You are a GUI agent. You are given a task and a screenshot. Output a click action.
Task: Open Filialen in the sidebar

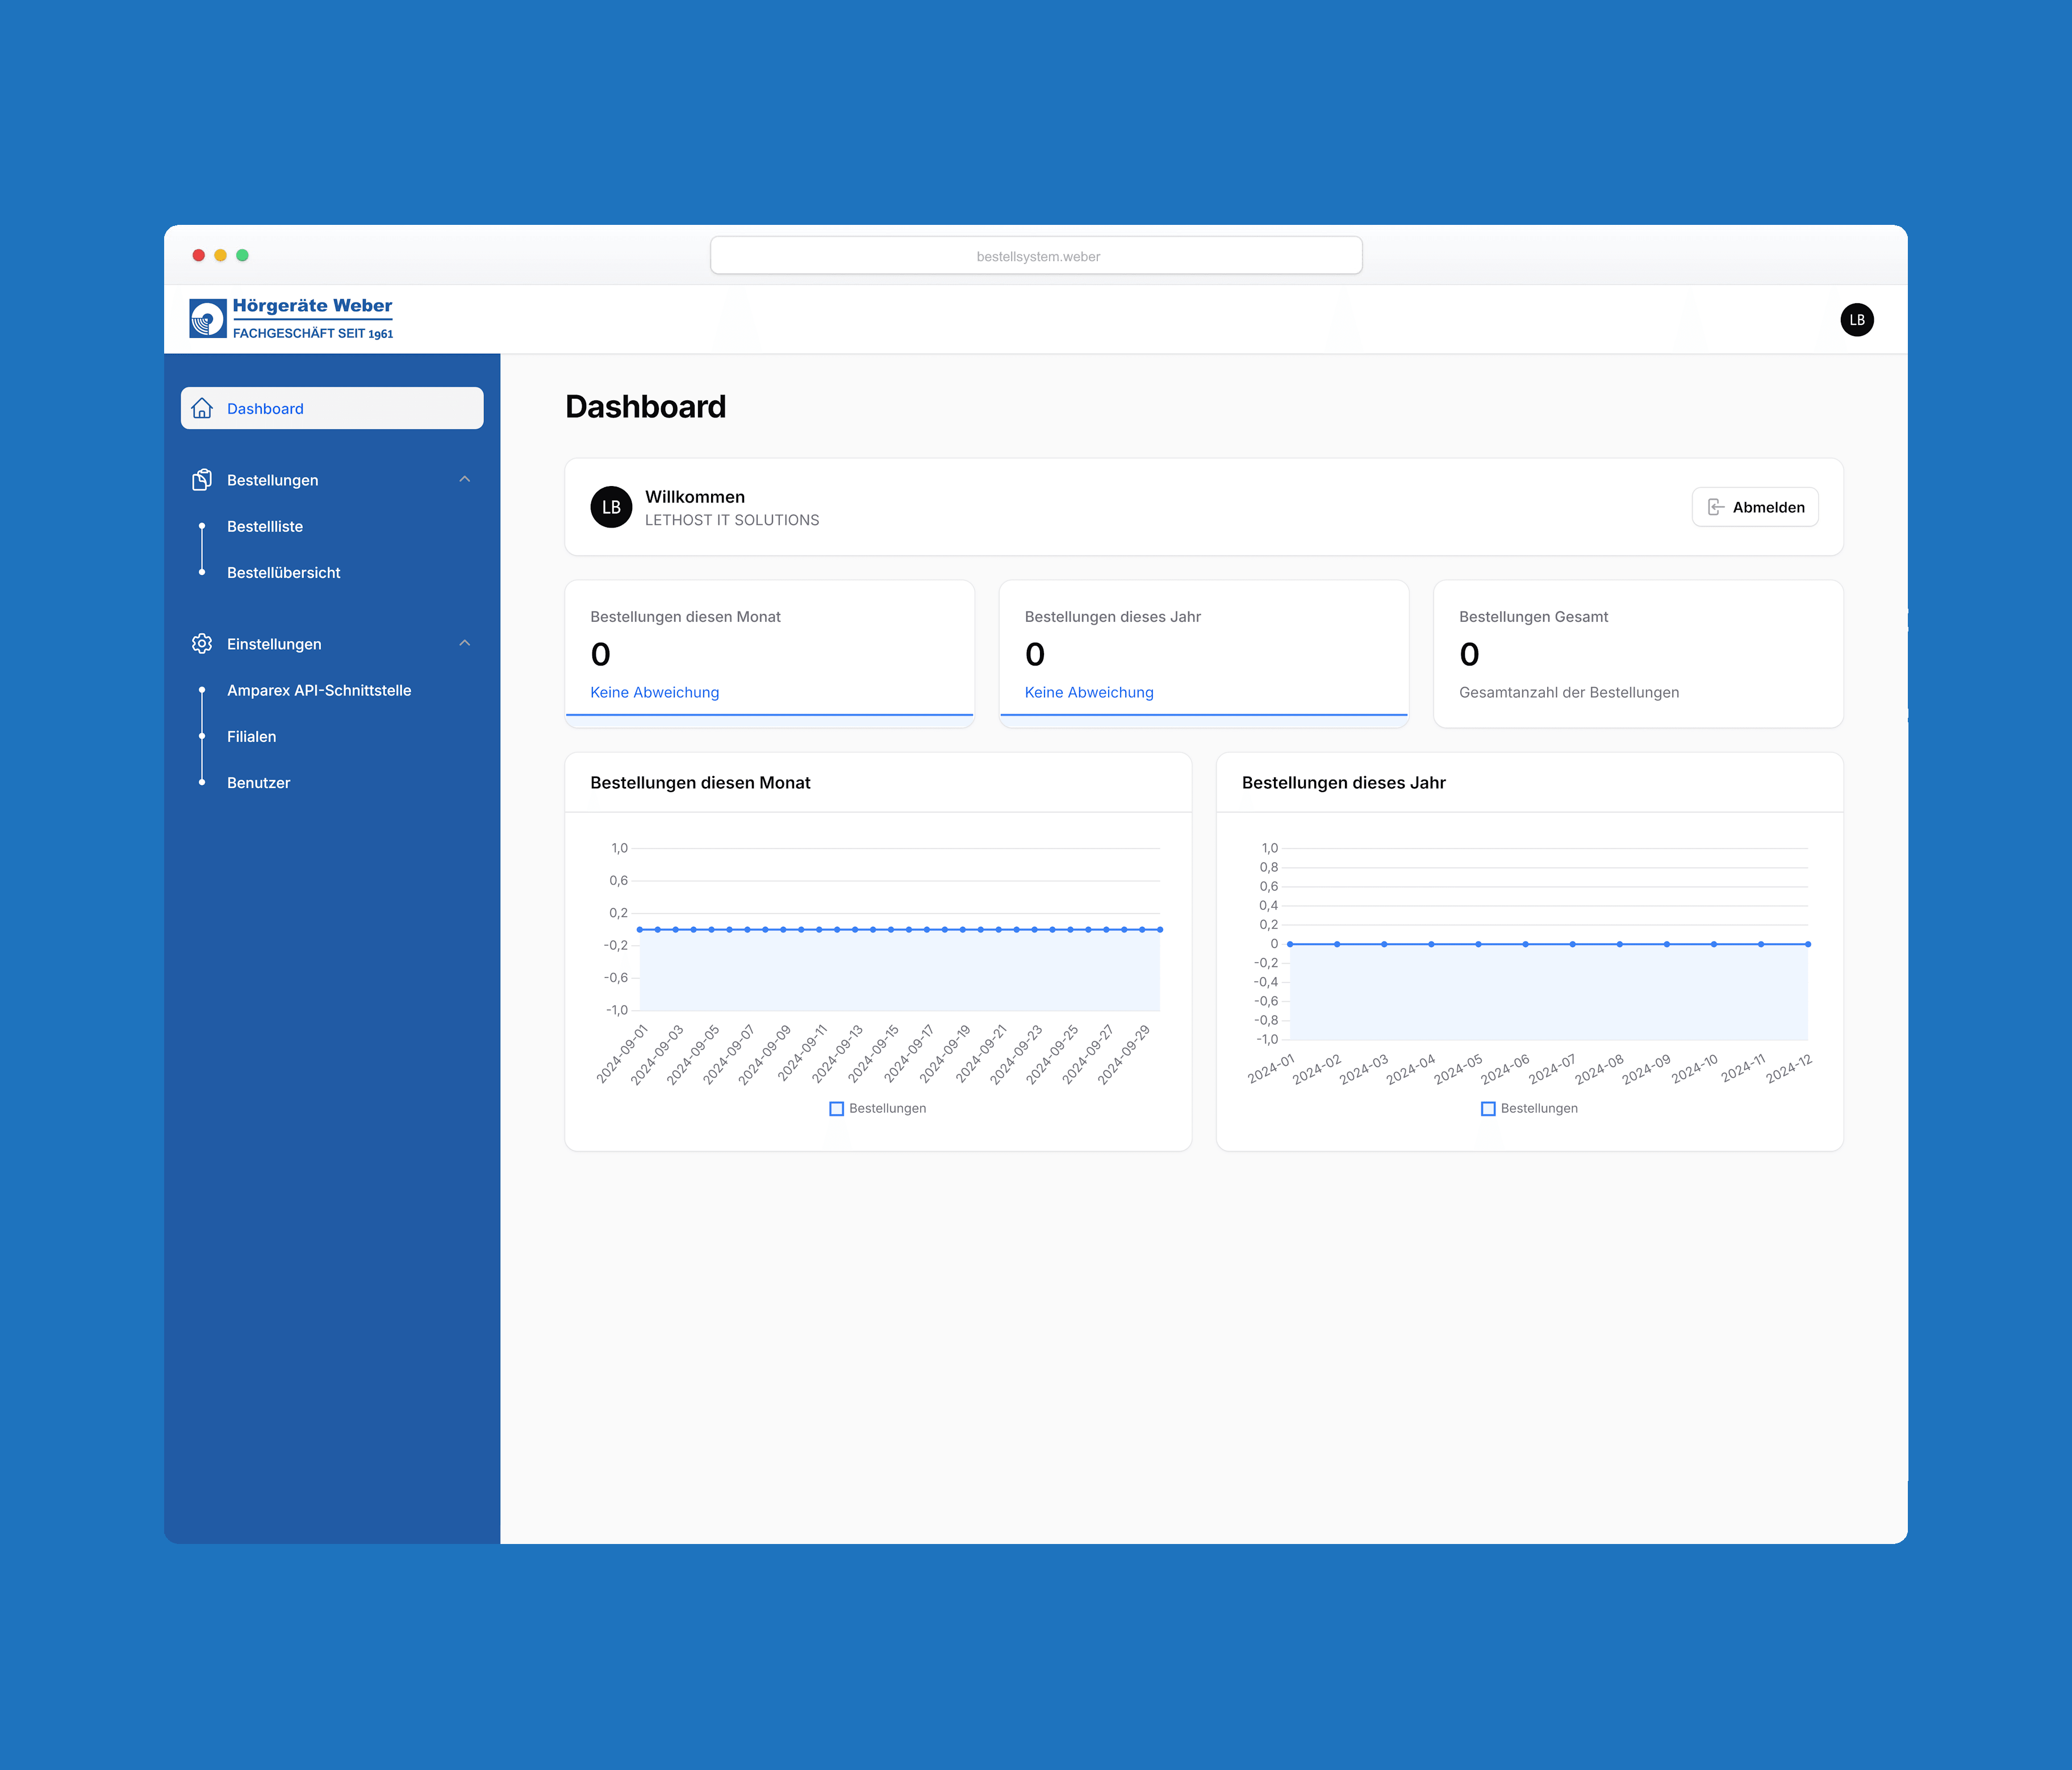(251, 737)
